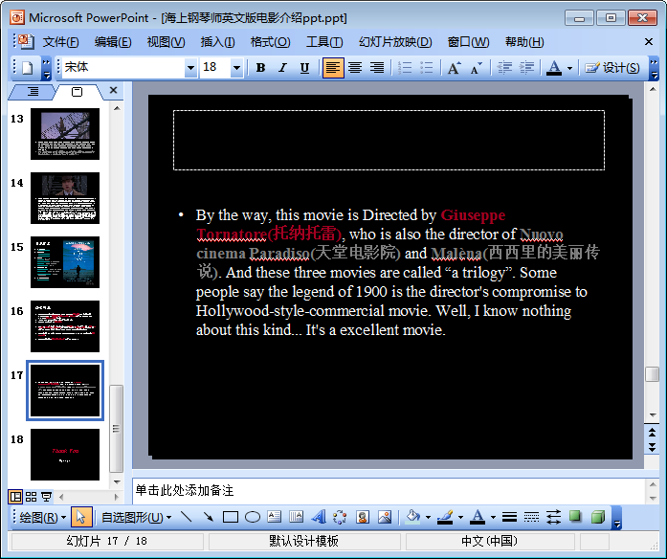
Task: Open the 编辑(E) menu
Action: point(113,42)
